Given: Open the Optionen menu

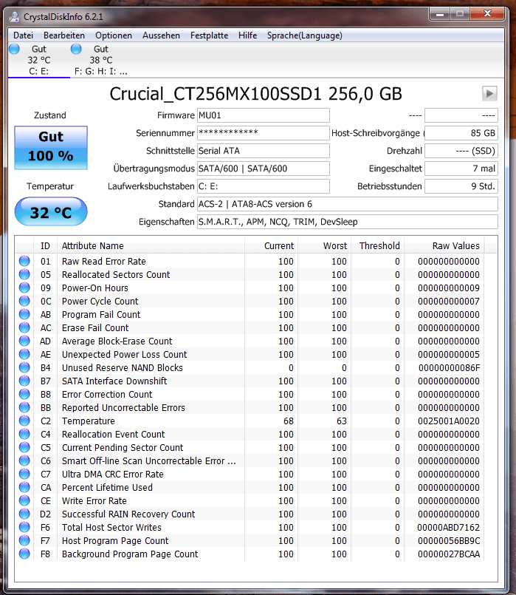Looking at the screenshot, I should pyautogui.click(x=114, y=35).
